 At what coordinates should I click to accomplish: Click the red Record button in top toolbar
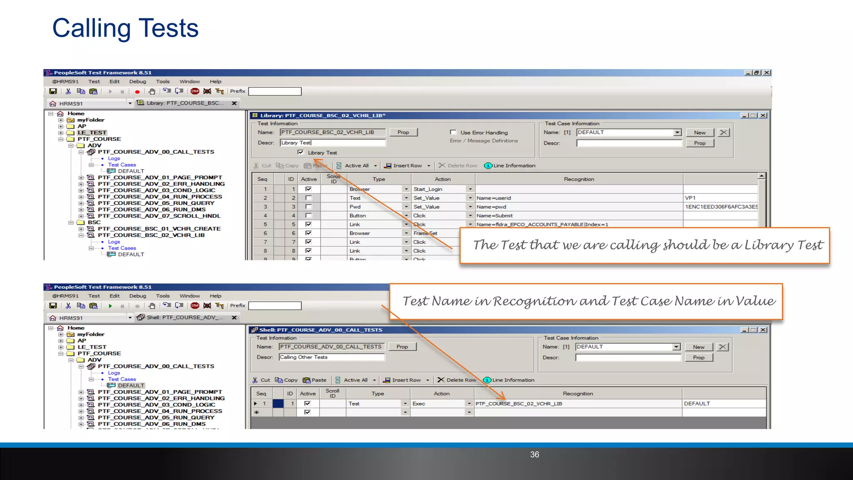(x=137, y=92)
